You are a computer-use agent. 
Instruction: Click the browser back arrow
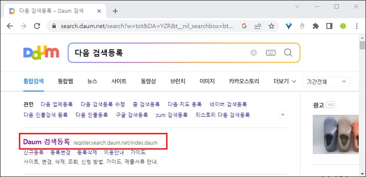(x=9, y=26)
